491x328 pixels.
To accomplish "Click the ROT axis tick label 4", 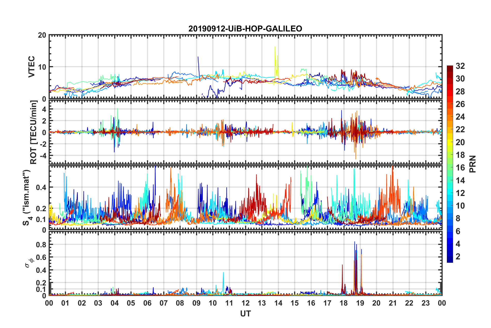I will [44, 109].
